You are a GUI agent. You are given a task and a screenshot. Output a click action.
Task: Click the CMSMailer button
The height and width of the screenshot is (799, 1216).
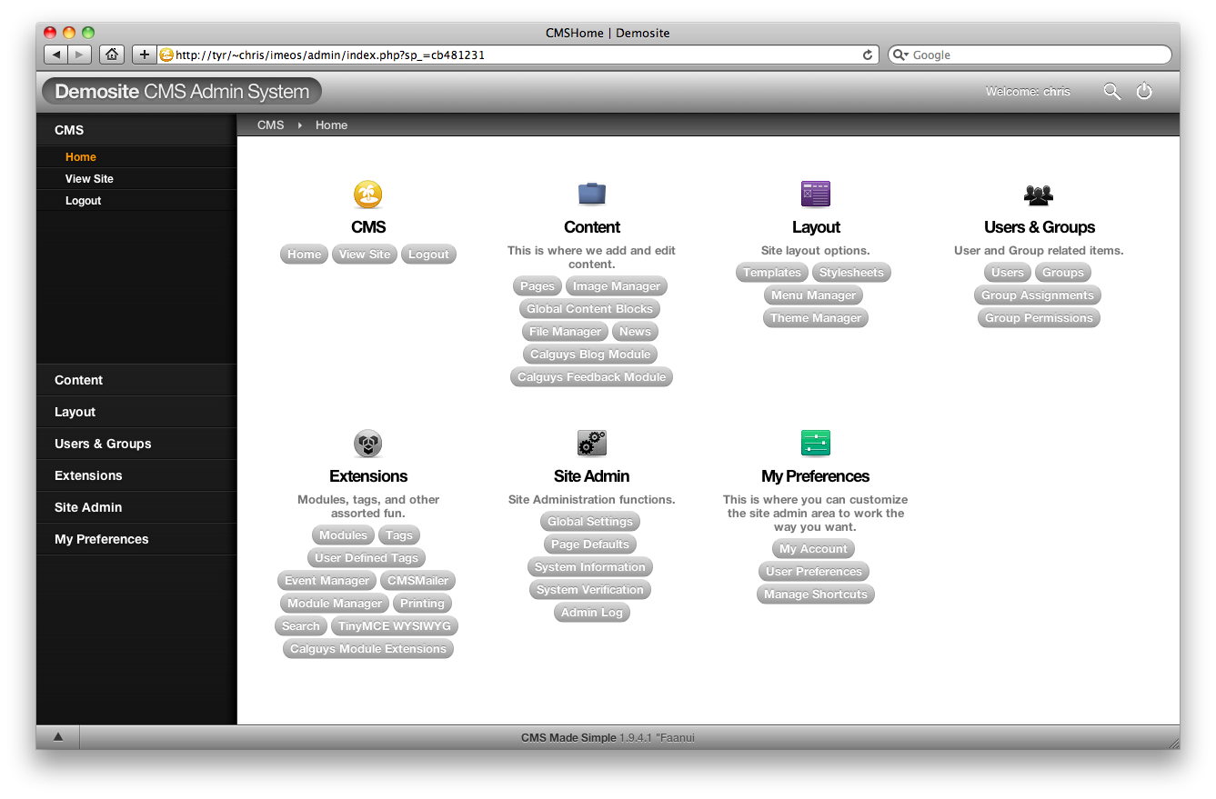418,581
